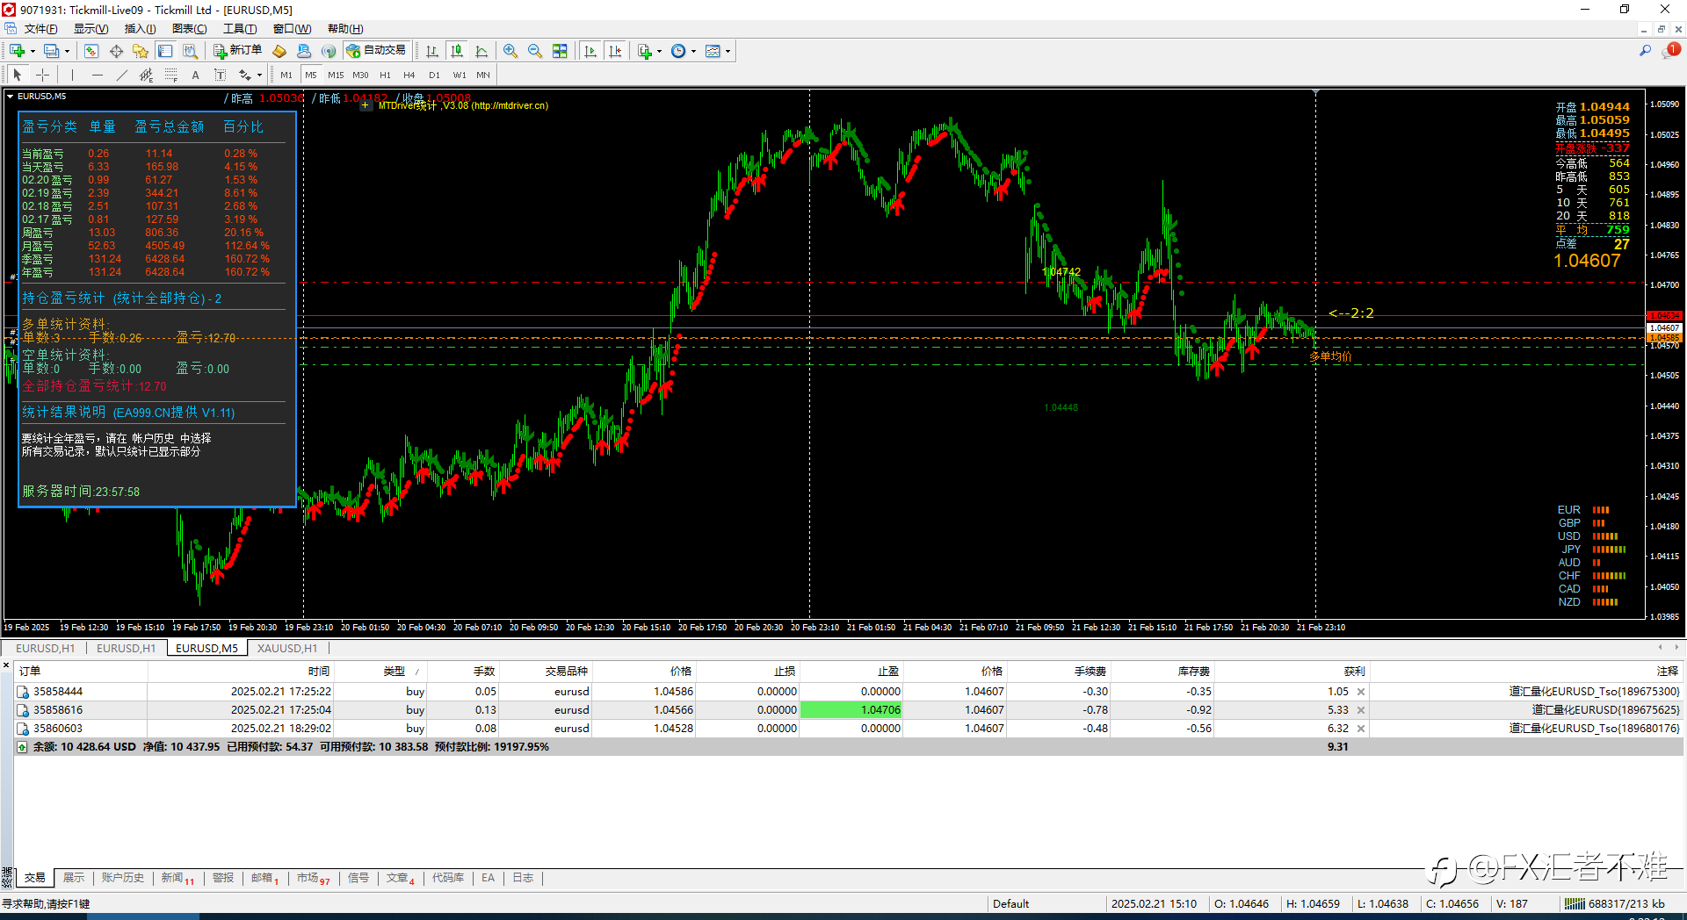Expand the arrows objects dropdown
Image resolution: width=1687 pixels, height=920 pixels.
pyautogui.click(x=259, y=75)
